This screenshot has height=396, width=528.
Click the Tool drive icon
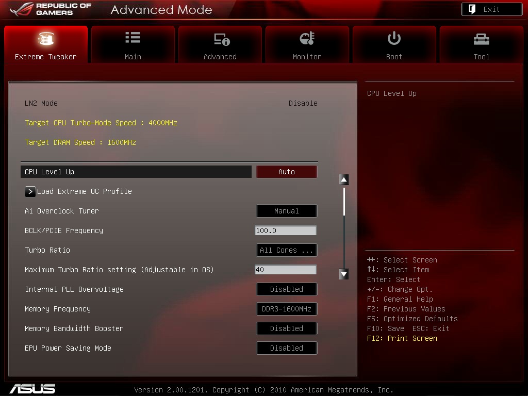[x=481, y=39]
